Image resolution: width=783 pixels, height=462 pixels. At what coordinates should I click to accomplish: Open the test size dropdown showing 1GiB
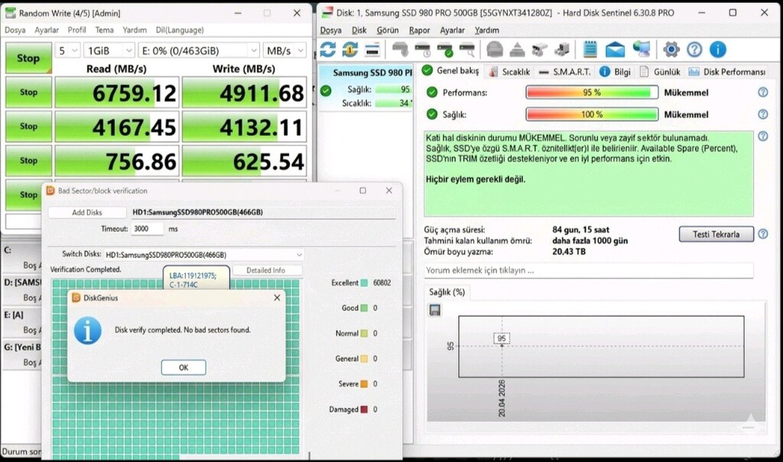(109, 50)
